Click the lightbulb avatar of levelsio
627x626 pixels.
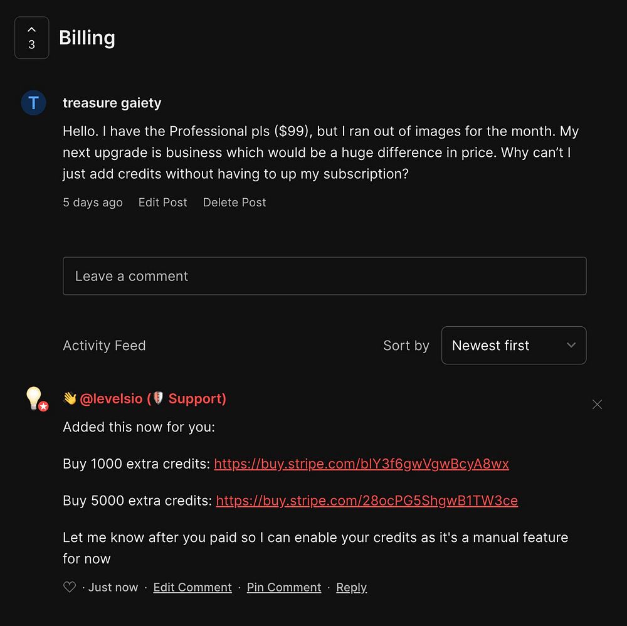tap(34, 398)
